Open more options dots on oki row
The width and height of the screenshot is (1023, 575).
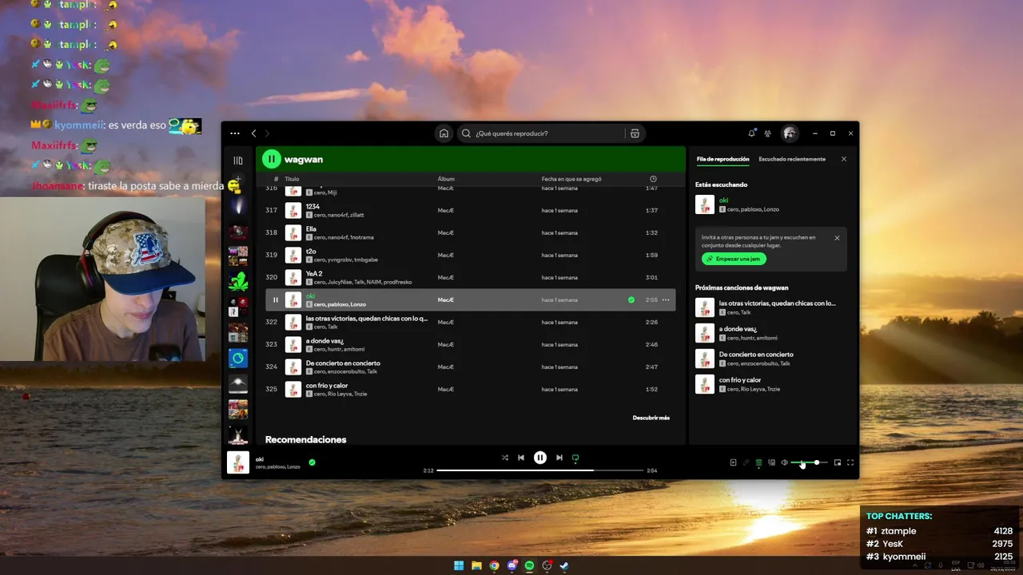(x=666, y=299)
